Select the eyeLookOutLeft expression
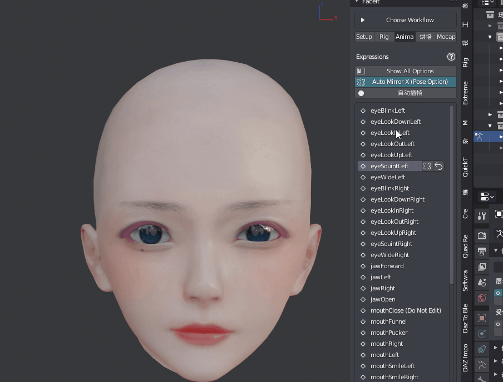 392,144
